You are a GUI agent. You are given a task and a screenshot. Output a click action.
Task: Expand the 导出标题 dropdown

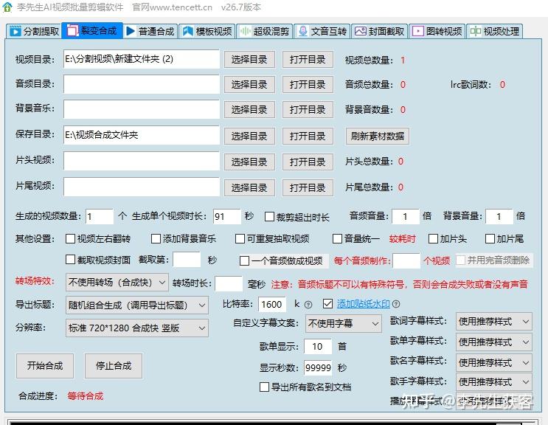tap(137, 305)
